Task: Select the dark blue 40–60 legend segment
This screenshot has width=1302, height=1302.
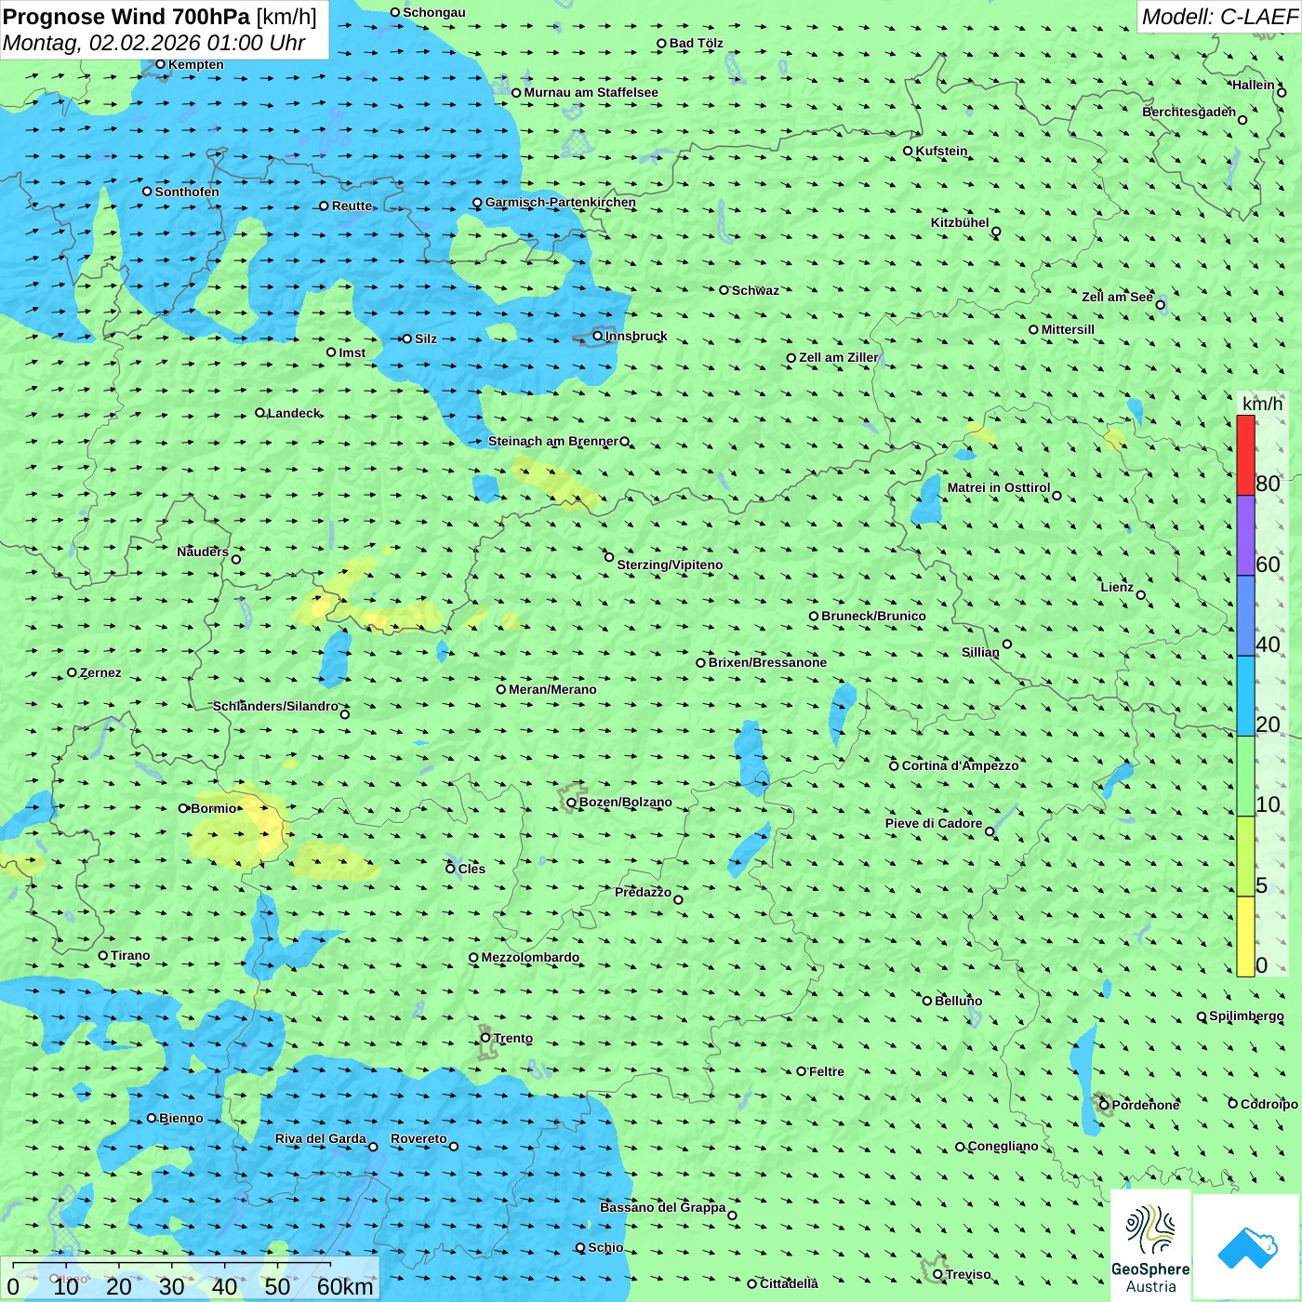Action: (x=1245, y=617)
